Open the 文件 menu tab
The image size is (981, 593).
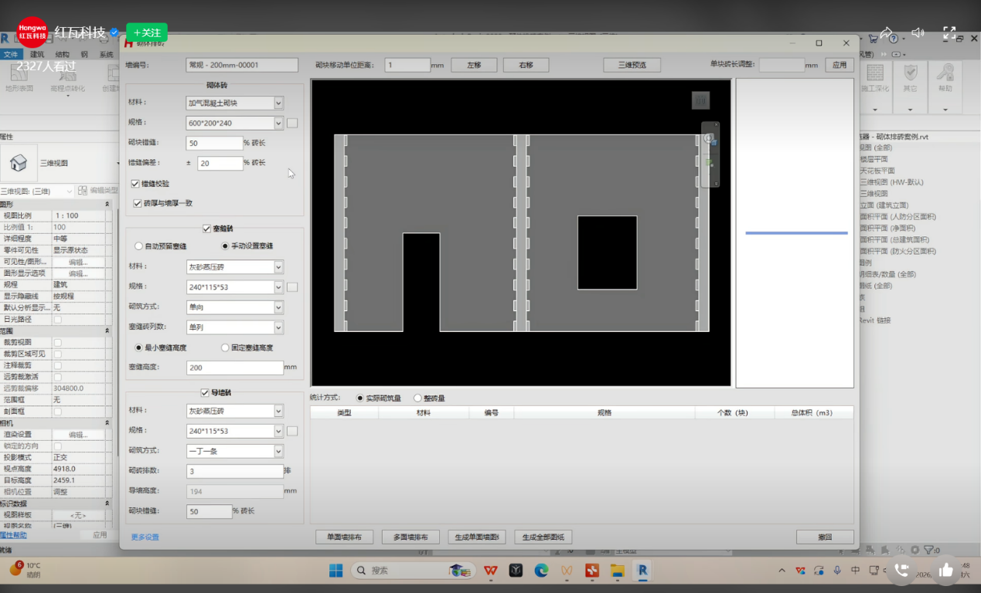tap(11, 55)
